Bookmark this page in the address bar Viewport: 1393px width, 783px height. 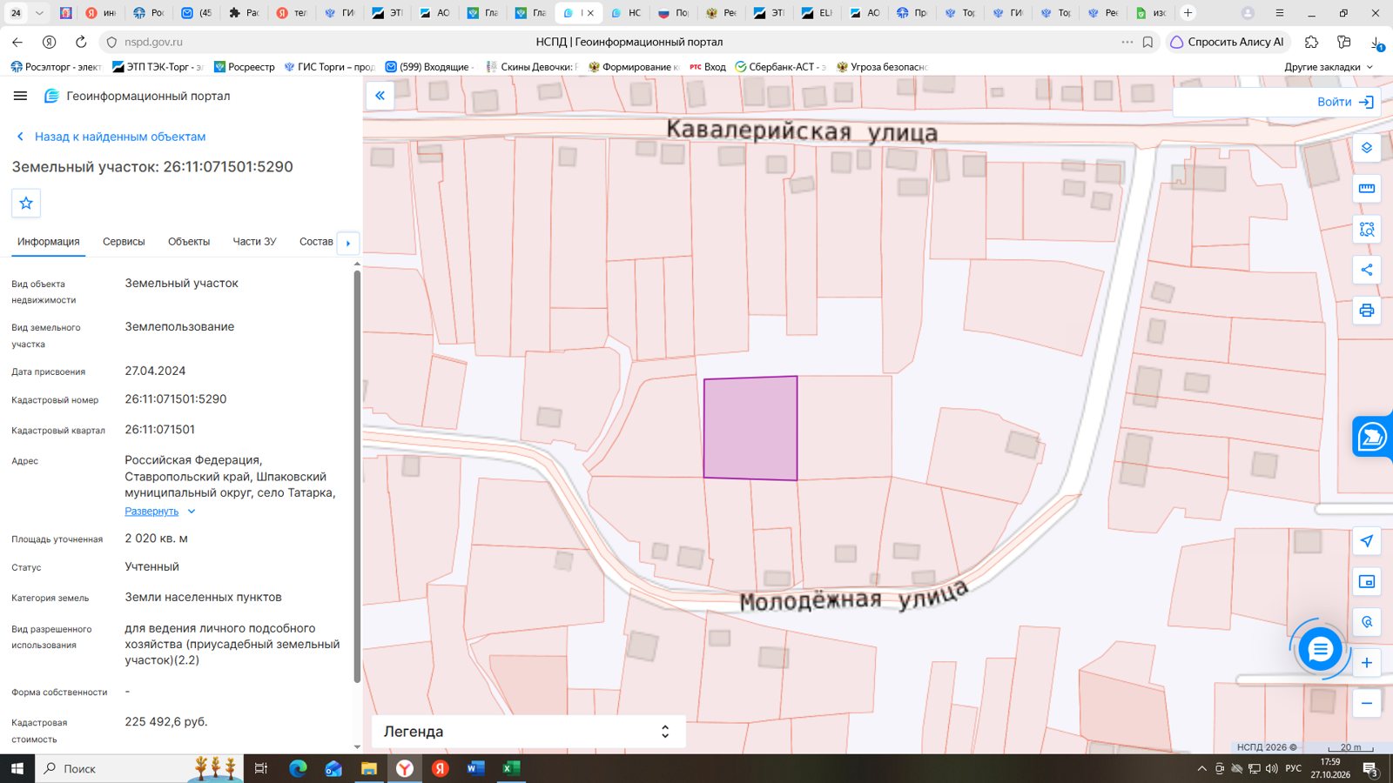tap(1147, 42)
